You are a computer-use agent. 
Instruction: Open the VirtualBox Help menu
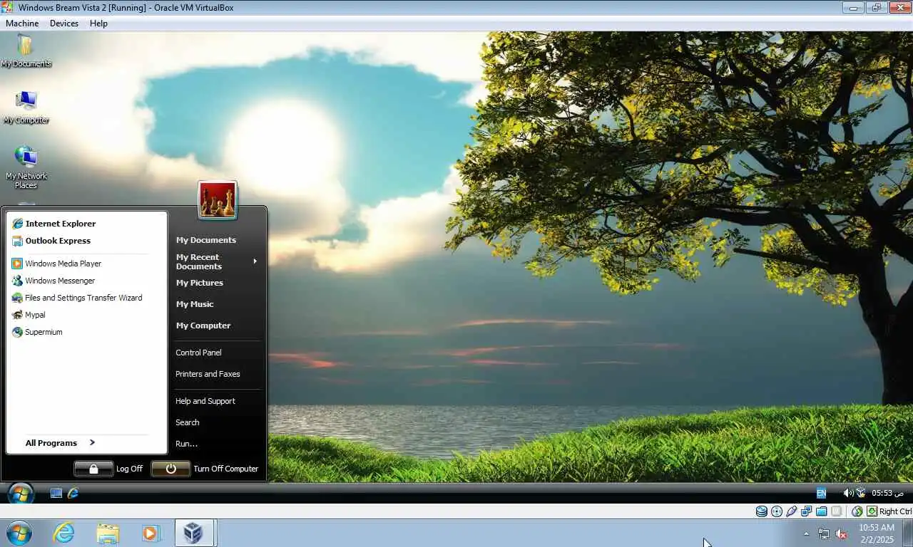[x=98, y=24]
